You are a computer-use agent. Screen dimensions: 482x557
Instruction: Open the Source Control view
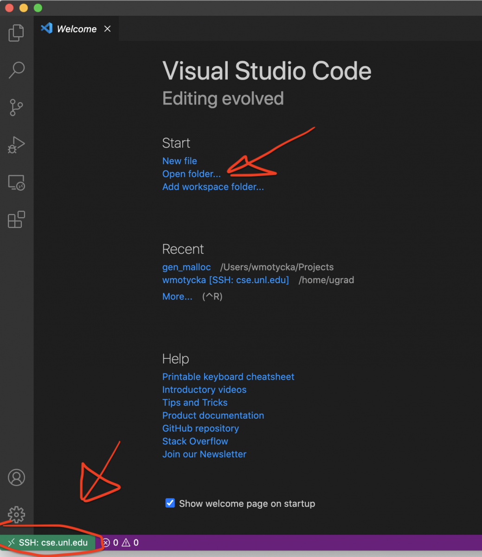point(16,107)
